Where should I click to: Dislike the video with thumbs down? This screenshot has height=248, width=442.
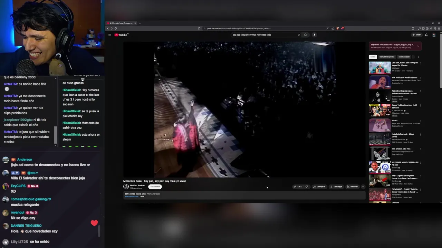[307, 187]
